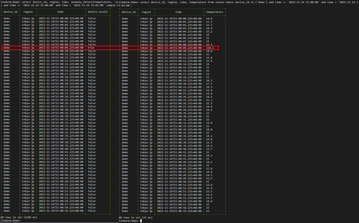Click the temperature column header
Viewport: 359px width, 223px height.
pyautogui.click(x=214, y=12)
